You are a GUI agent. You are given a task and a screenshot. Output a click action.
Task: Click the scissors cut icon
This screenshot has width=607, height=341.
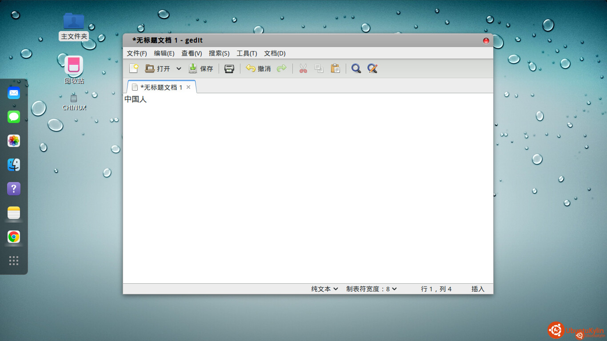click(303, 68)
